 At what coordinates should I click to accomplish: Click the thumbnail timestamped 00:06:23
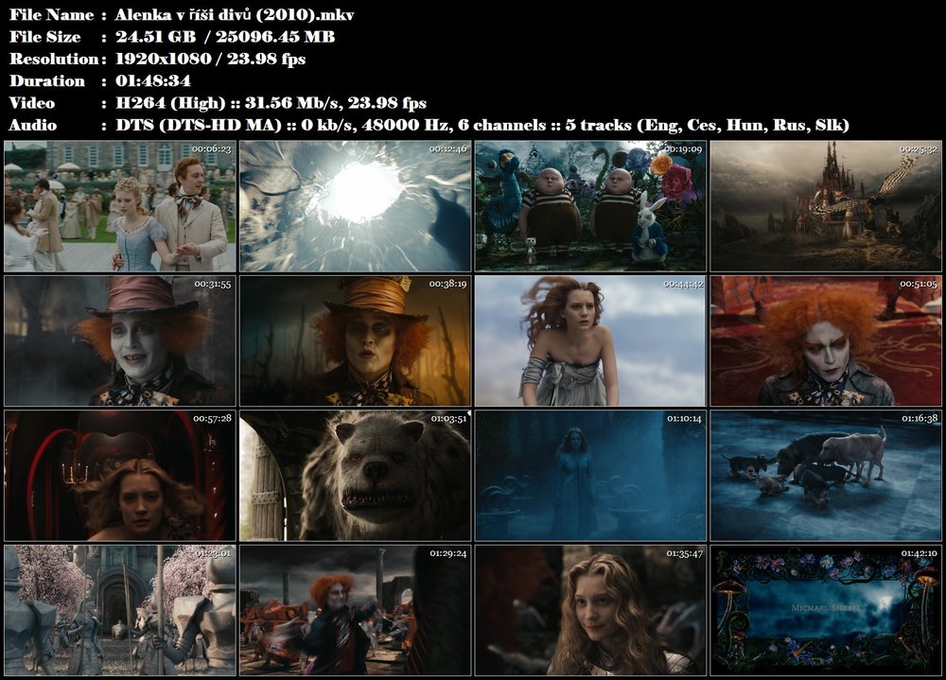[x=120, y=206]
